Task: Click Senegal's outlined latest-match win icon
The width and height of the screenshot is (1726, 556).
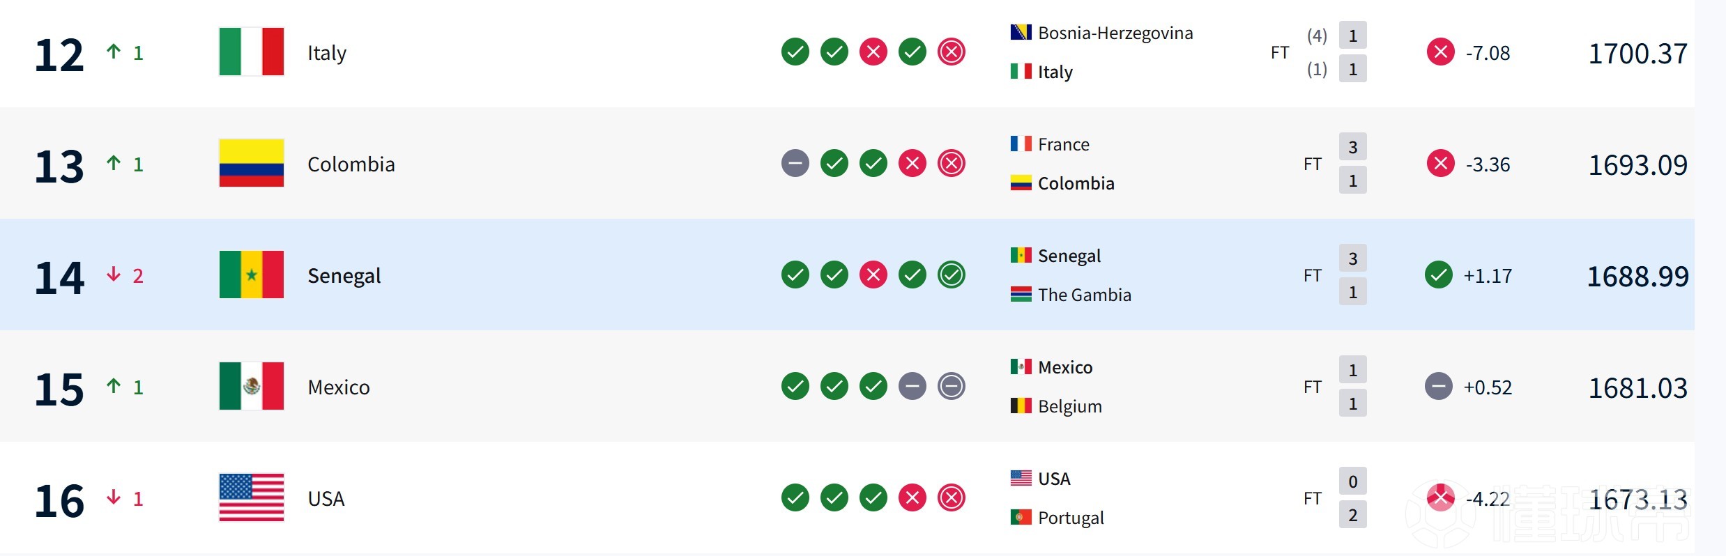Action: click(x=951, y=275)
